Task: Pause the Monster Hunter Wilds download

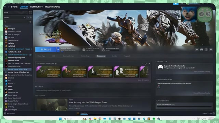Action: (x=46, y=50)
